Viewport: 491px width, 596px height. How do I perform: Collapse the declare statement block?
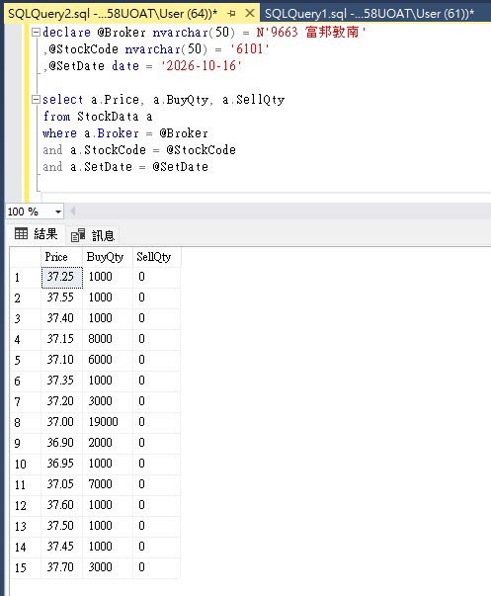click(x=36, y=33)
